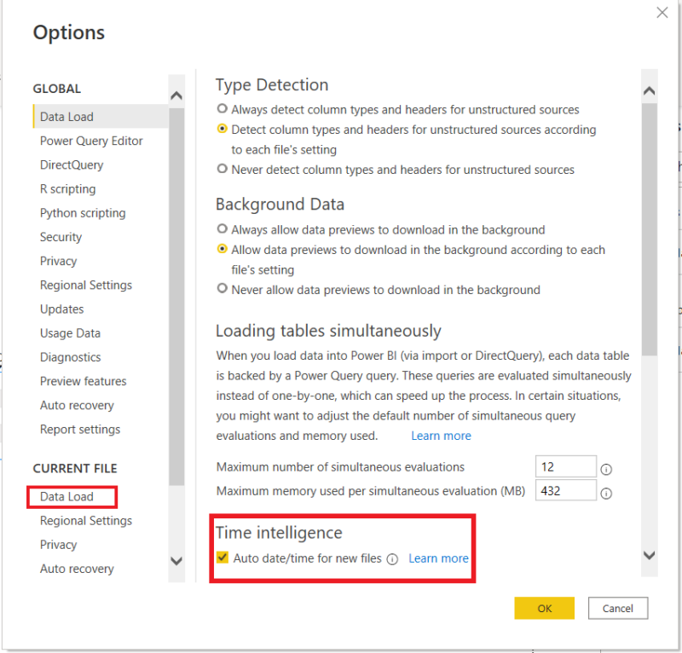The height and width of the screenshot is (653, 682).
Task: Open Power Query Editor settings
Action: (x=91, y=141)
